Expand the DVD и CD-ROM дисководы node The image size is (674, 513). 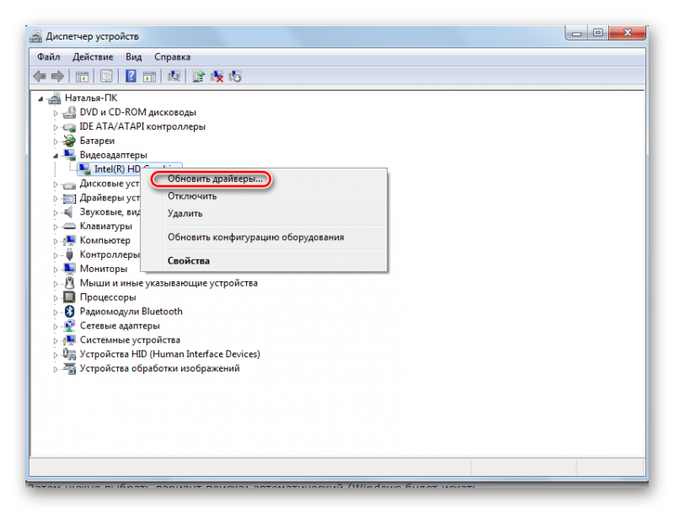pyautogui.click(x=56, y=112)
